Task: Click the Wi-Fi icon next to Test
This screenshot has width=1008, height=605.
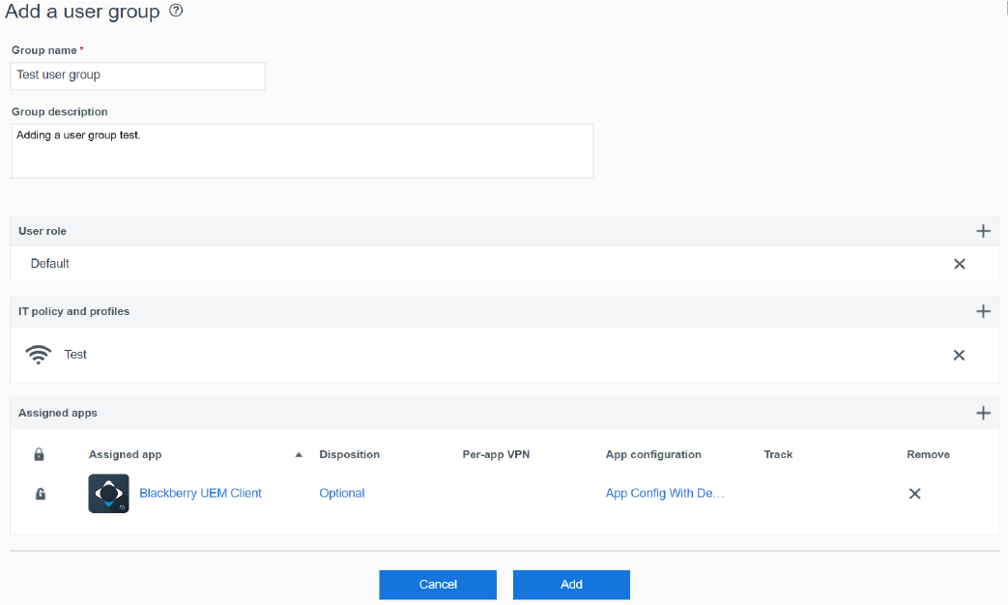Action: (x=39, y=355)
